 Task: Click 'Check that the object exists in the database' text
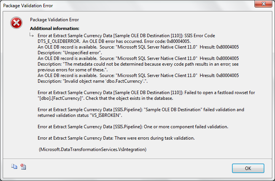pyautogui.click(x=129, y=98)
